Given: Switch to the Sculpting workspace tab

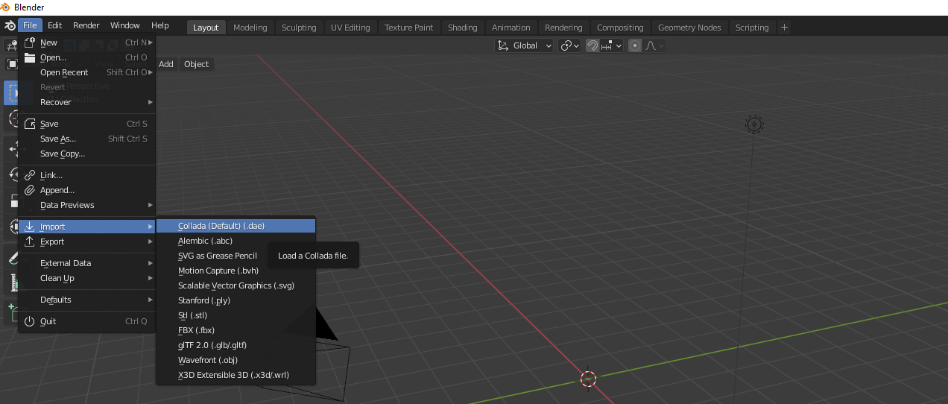Looking at the screenshot, I should tap(299, 28).
